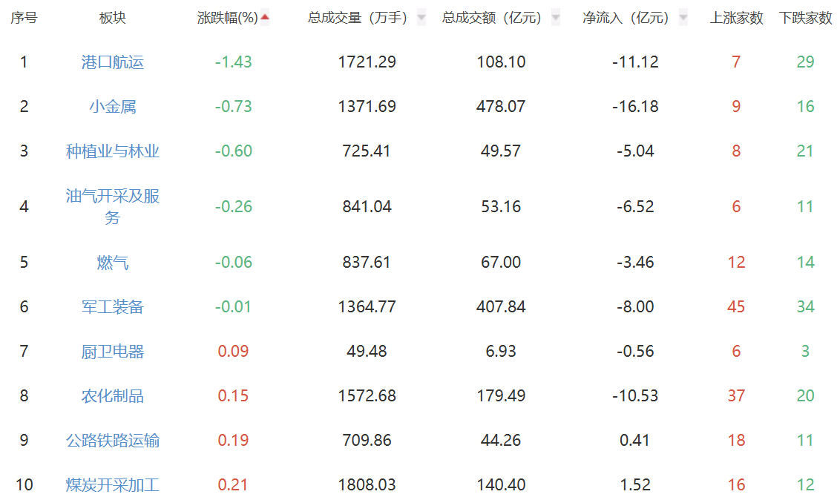The image size is (837, 500).
Task: Open the 种植业与林业 sector link
Action: pyautogui.click(x=113, y=151)
